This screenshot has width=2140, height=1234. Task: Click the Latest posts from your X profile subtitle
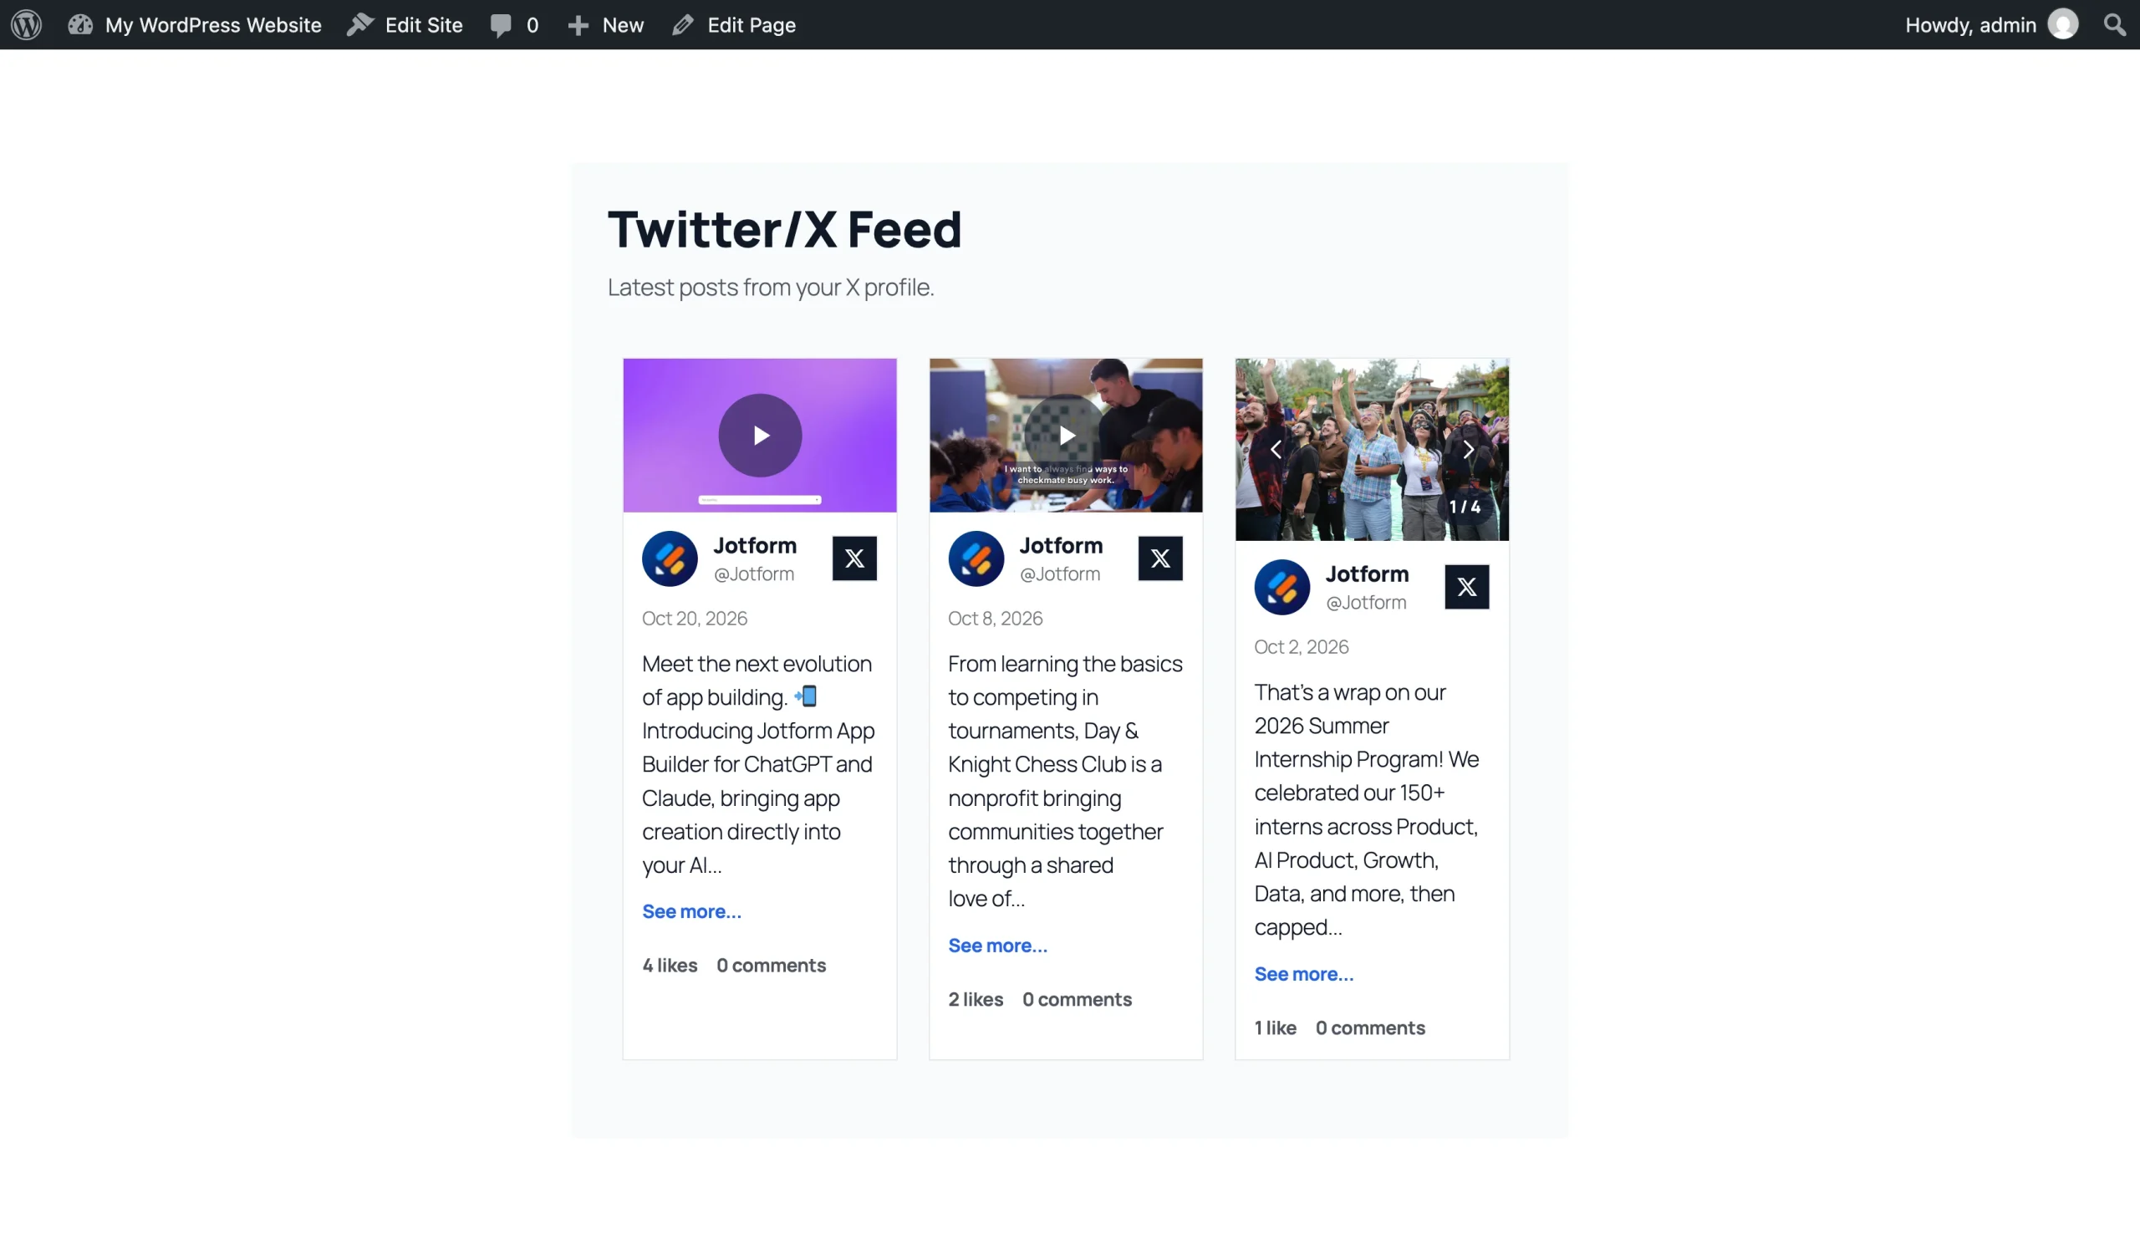(x=771, y=288)
